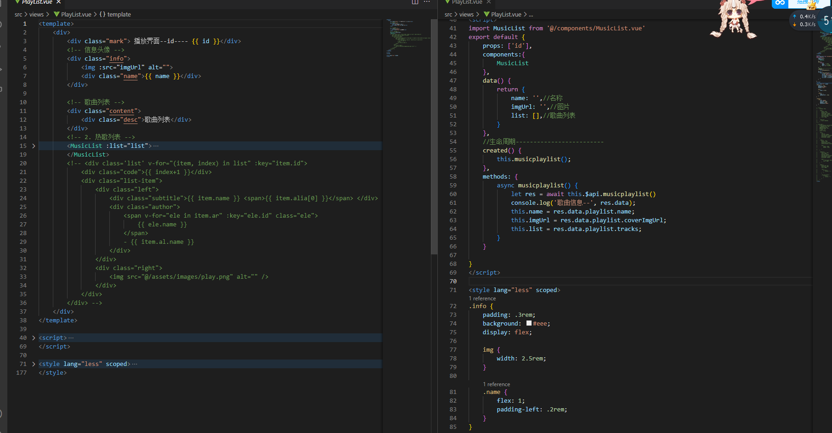Close the right editor's PlayList.vue tab
832x433 pixels.
[489, 2]
